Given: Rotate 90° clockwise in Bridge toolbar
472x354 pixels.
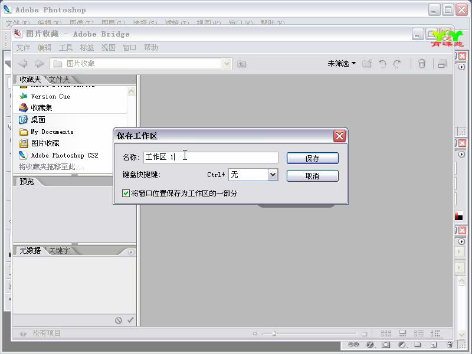Looking at the screenshot, I should click(x=397, y=64).
